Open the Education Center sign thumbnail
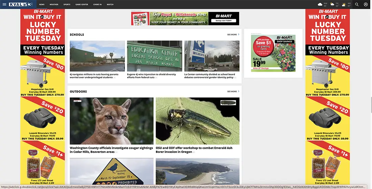This screenshot has width=372, height=189. 155,56
